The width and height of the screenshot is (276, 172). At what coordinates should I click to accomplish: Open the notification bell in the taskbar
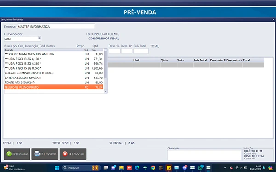[x=264, y=168]
